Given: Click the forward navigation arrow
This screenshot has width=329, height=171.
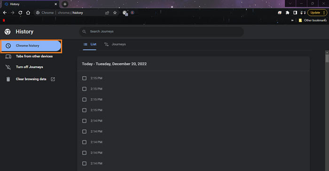Looking at the screenshot, I should (13, 13).
